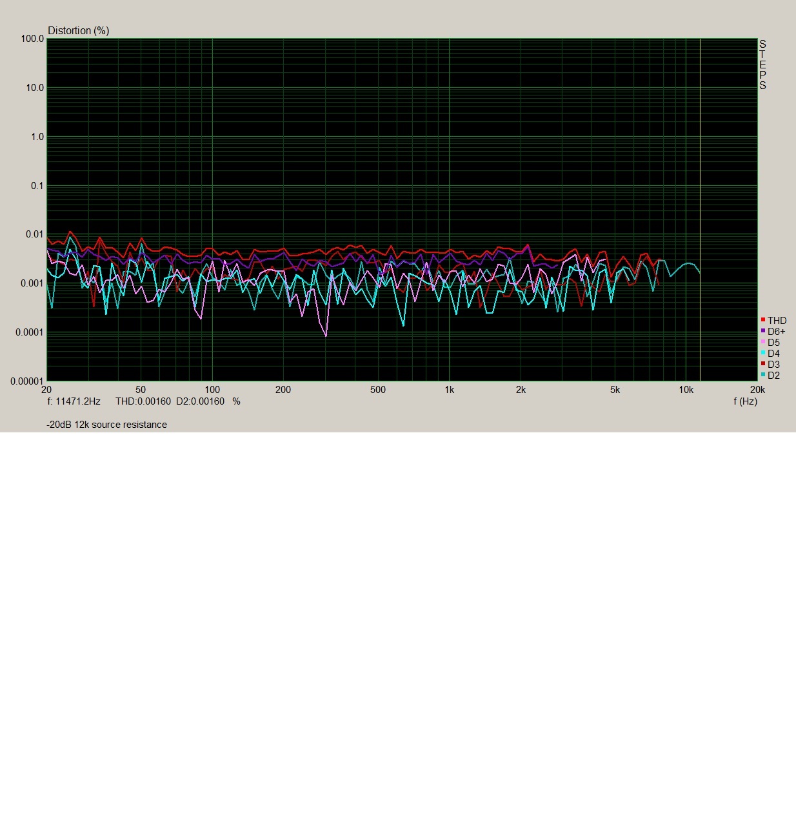Click the purple D6+ legend swatch
This screenshot has width=796, height=826.
point(763,331)
